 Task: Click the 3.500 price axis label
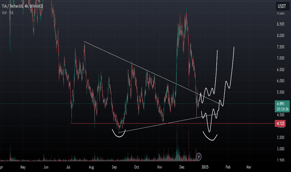click(x=280, y=137)
